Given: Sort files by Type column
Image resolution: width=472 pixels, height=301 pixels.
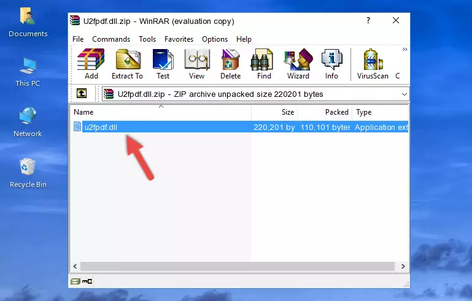Looking at the screenshot, I should pos(380,112).
